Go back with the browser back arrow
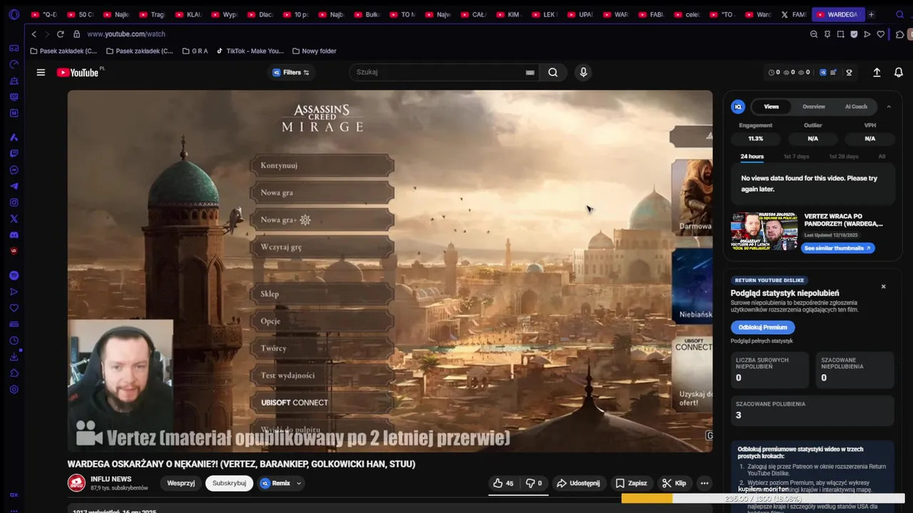This screenshot has height=513, width=913. tap(34, 34)
